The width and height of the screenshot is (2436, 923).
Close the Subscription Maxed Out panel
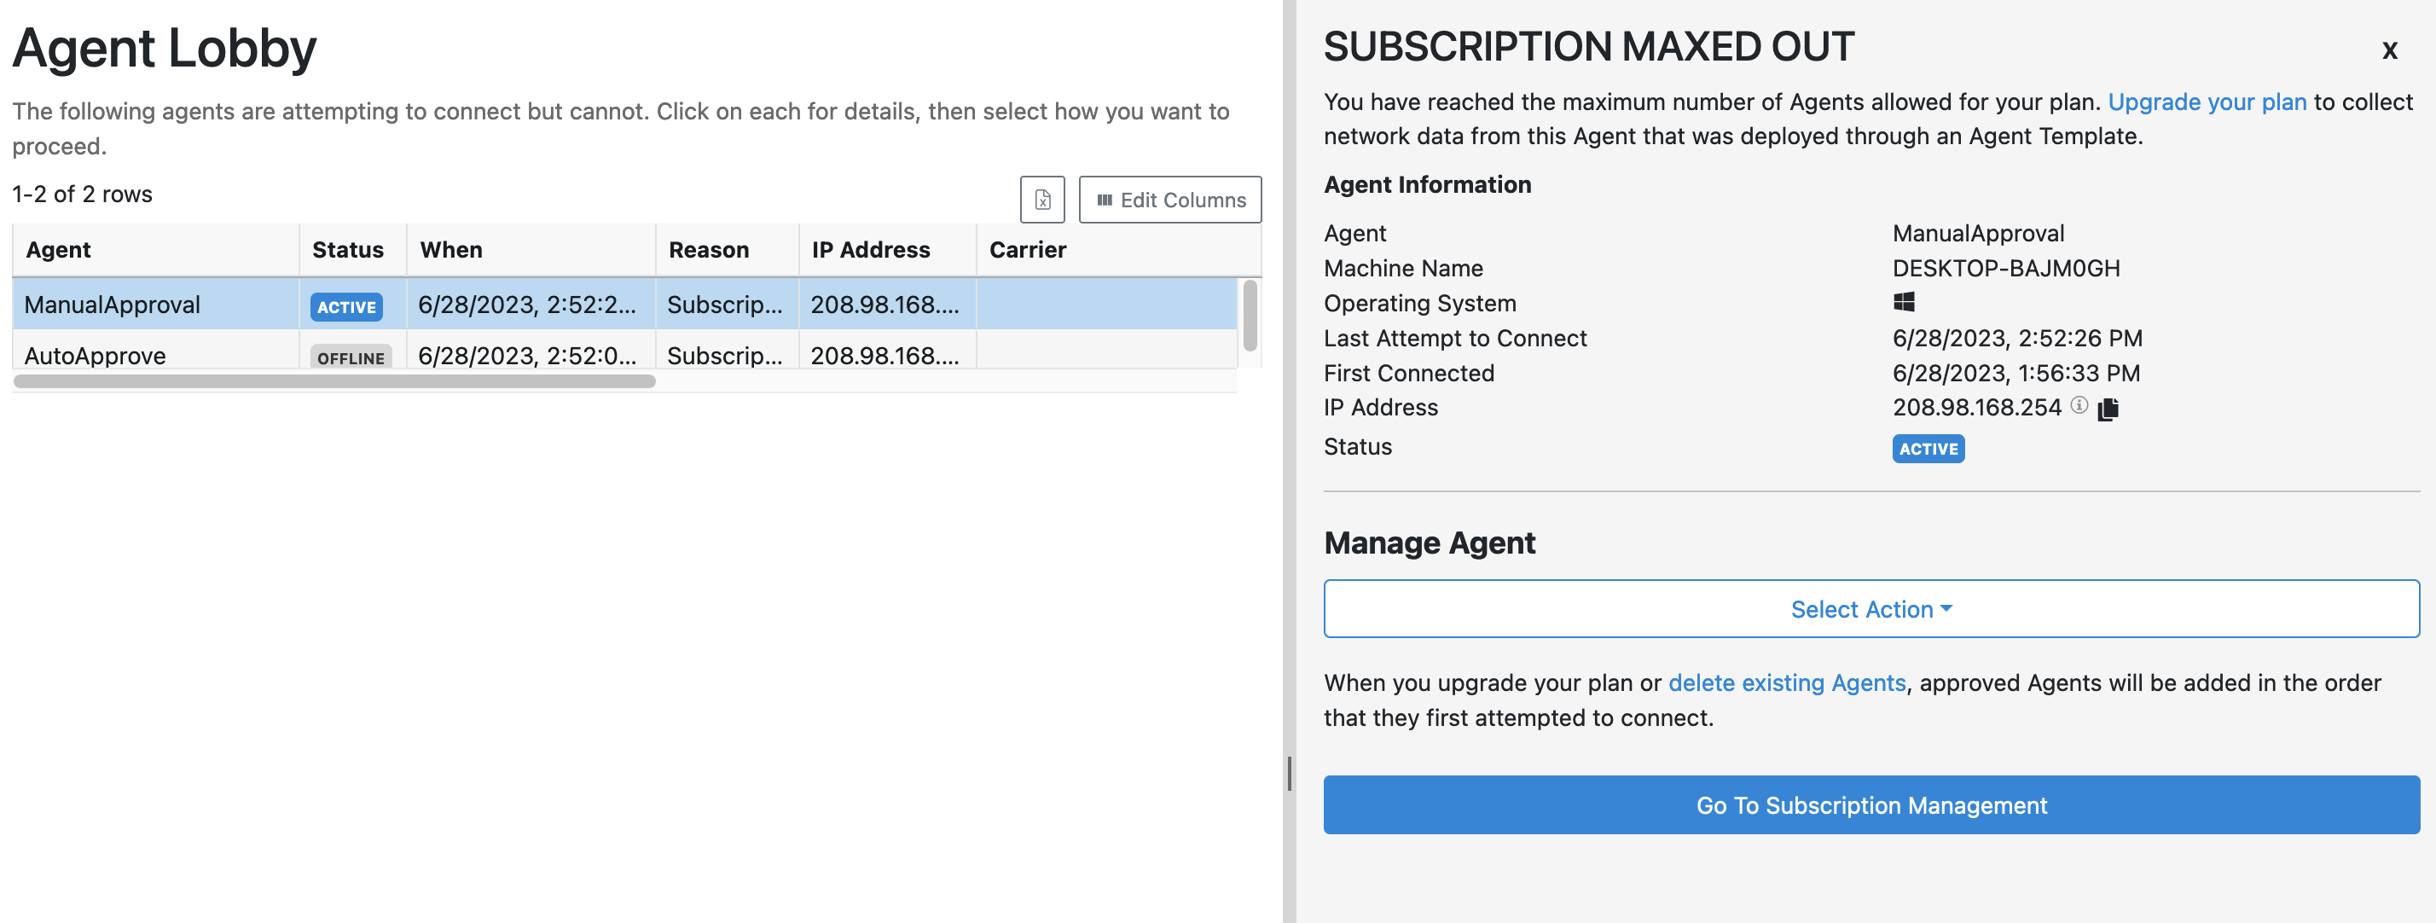click(x=2389, y=51)
